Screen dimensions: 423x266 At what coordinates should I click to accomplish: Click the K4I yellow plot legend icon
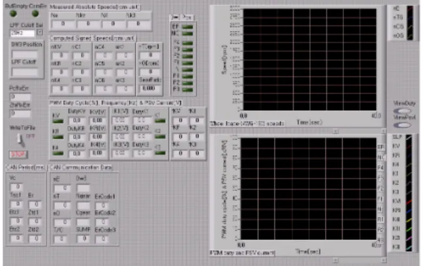pyautogui.click(x=409, y=220)
